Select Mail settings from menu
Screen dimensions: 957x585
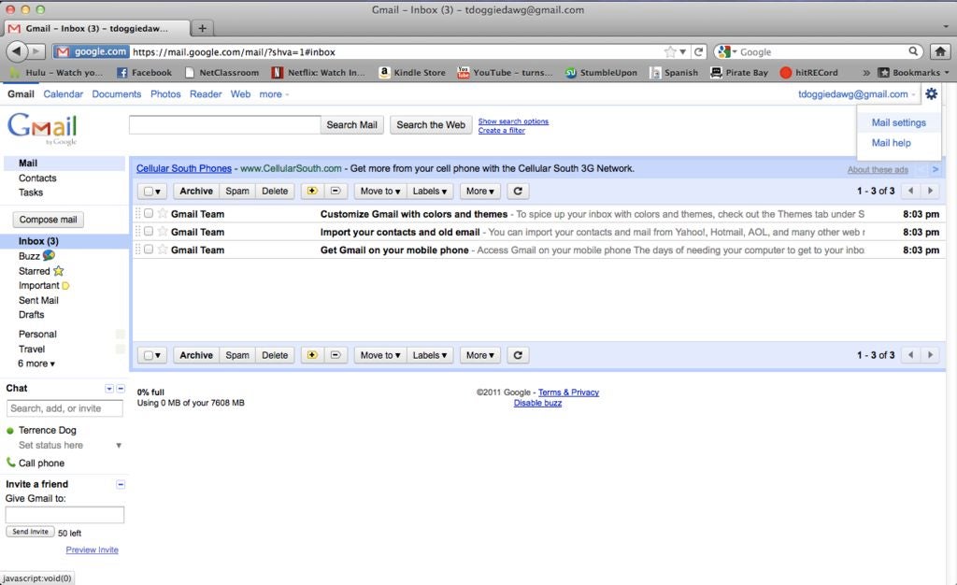point(898,122)
